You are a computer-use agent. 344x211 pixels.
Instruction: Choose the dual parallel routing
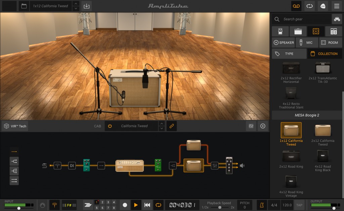(14, 180)
